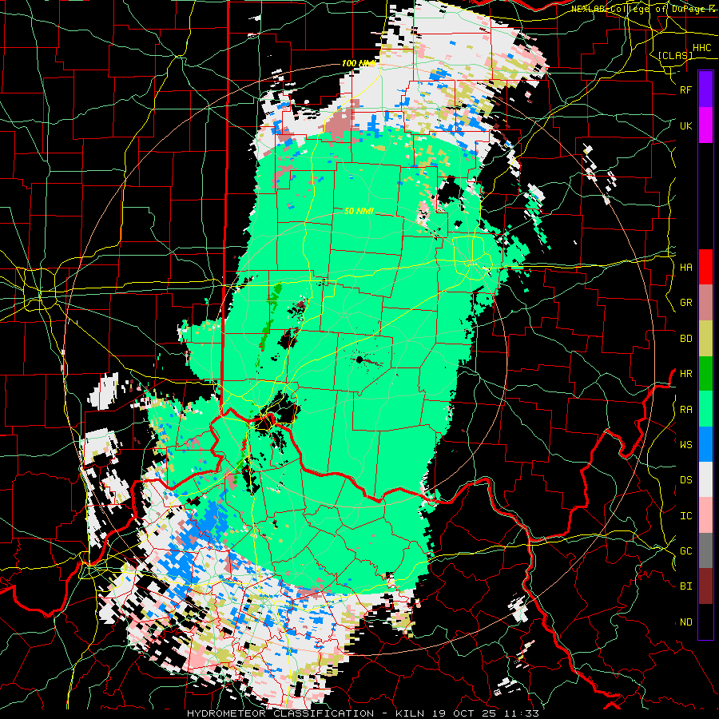Click the "HA" legend label

click(685, 268)
